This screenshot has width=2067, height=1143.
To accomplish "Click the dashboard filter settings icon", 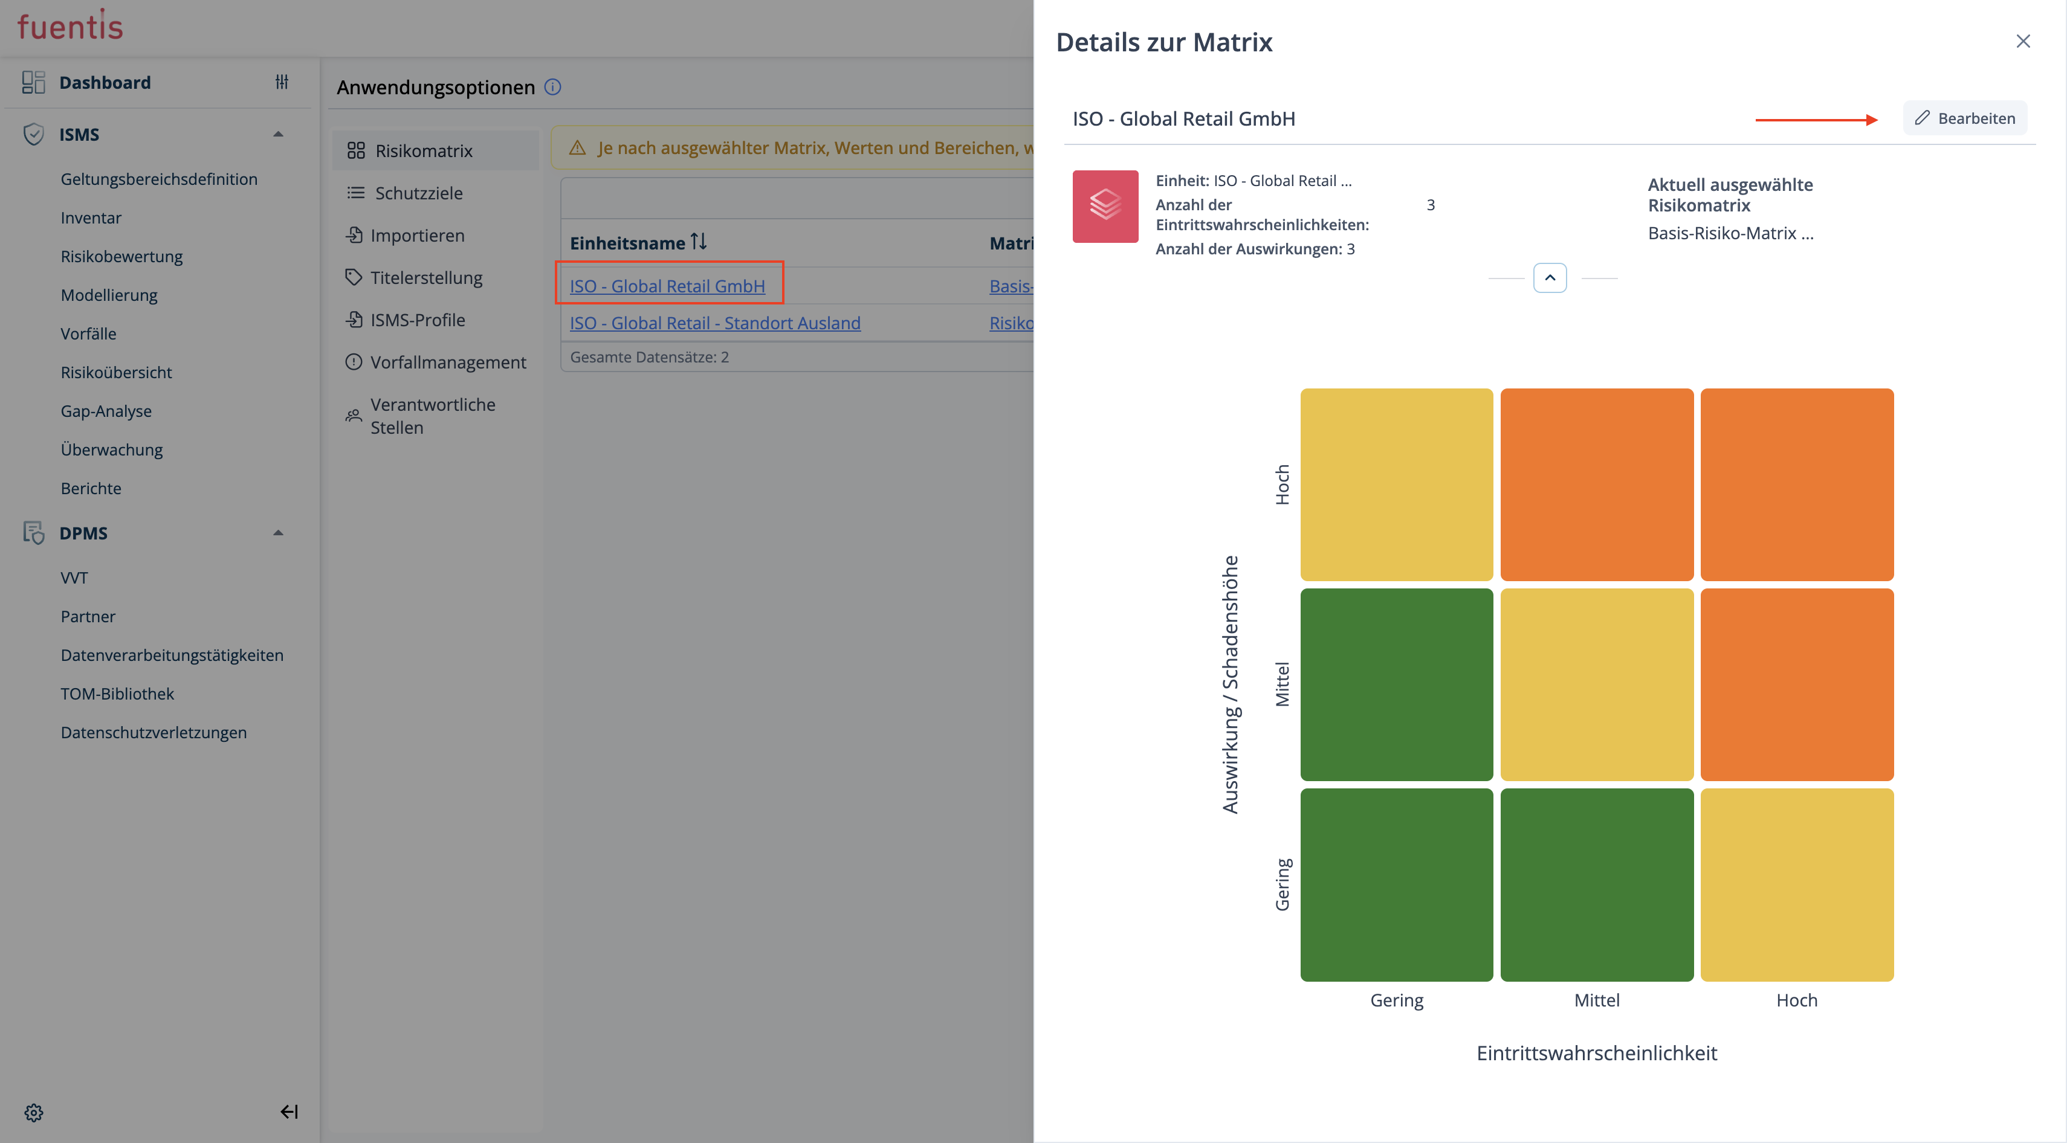I will click(x=282, y=82).
